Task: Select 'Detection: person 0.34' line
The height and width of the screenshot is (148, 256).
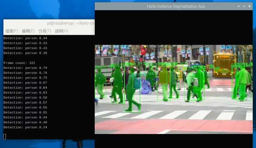Action: coord(25,127)
